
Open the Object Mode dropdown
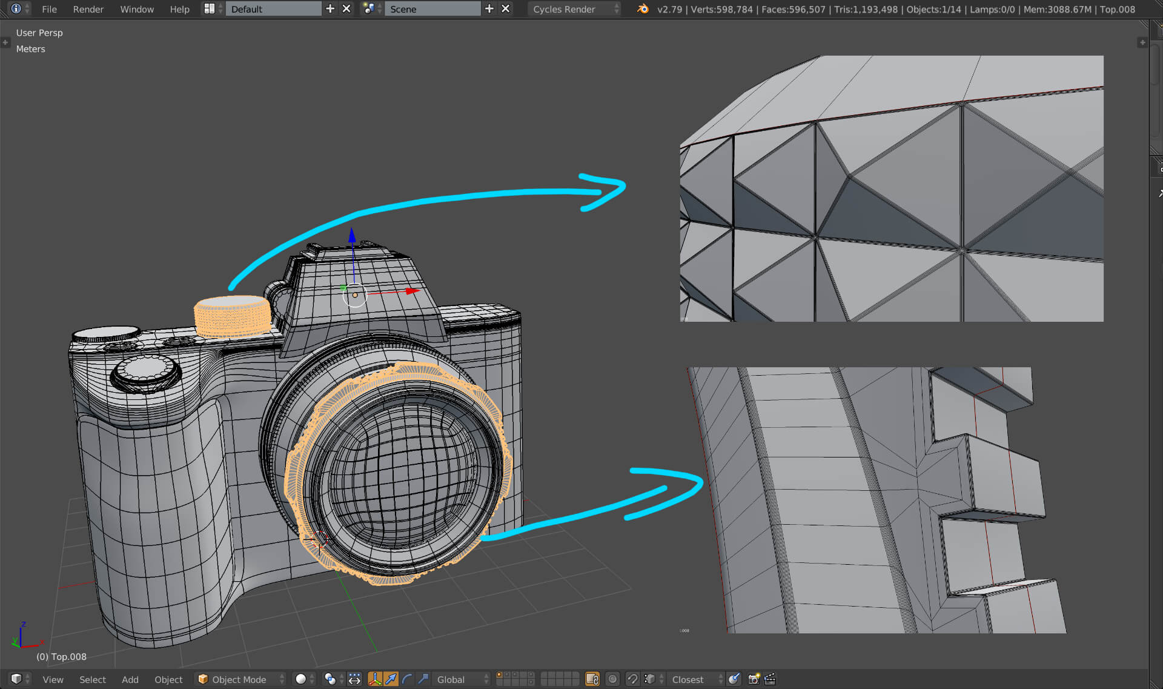[240, 679]
